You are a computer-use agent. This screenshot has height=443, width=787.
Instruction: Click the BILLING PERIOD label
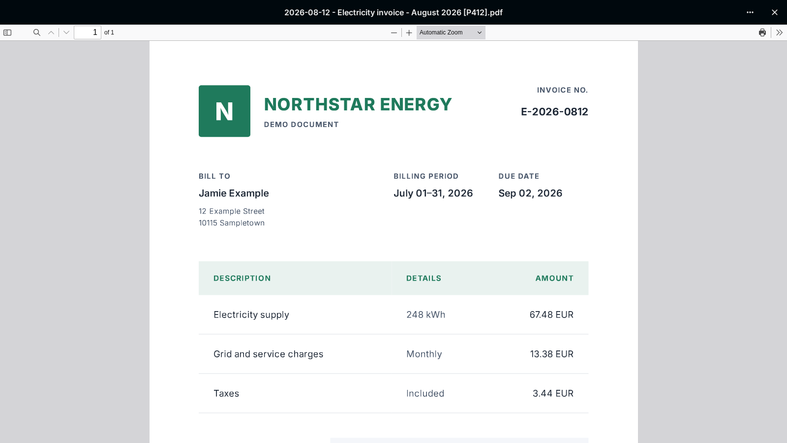[426, 176]
